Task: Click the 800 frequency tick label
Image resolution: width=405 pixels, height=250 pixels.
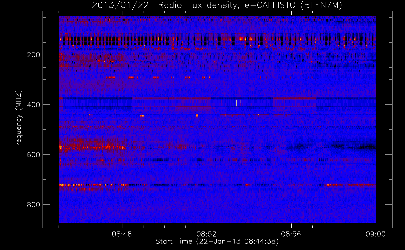Action: pos(33,205)
